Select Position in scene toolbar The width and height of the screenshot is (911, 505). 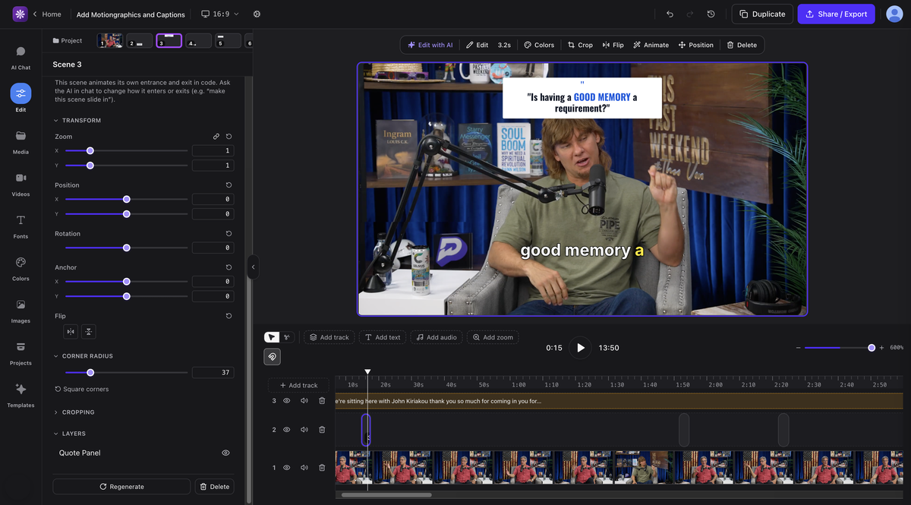pos(696,45)
